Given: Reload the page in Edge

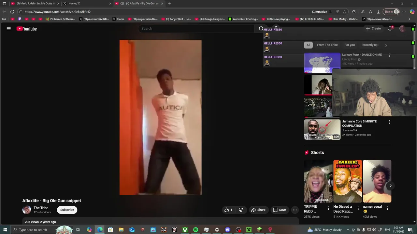Looking at the screenshot, I should tap(12, 12).
